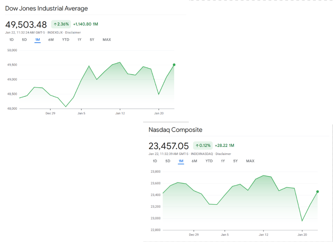Viewport: 333px width, 242px height.
Task: Select 5Y range on Nasdaq chart
Action: click(235, 161)
